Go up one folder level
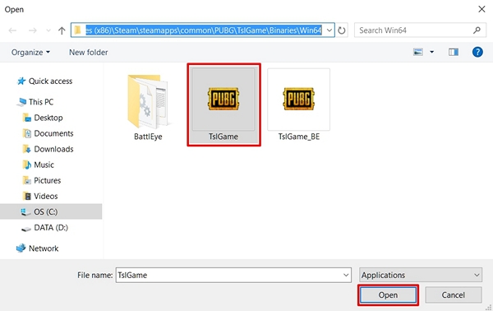Screen dimensions: 493x311 (62, 30)
